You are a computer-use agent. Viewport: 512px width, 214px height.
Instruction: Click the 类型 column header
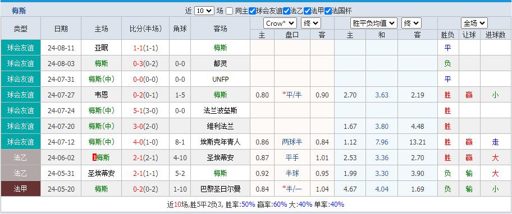[21, 29]
